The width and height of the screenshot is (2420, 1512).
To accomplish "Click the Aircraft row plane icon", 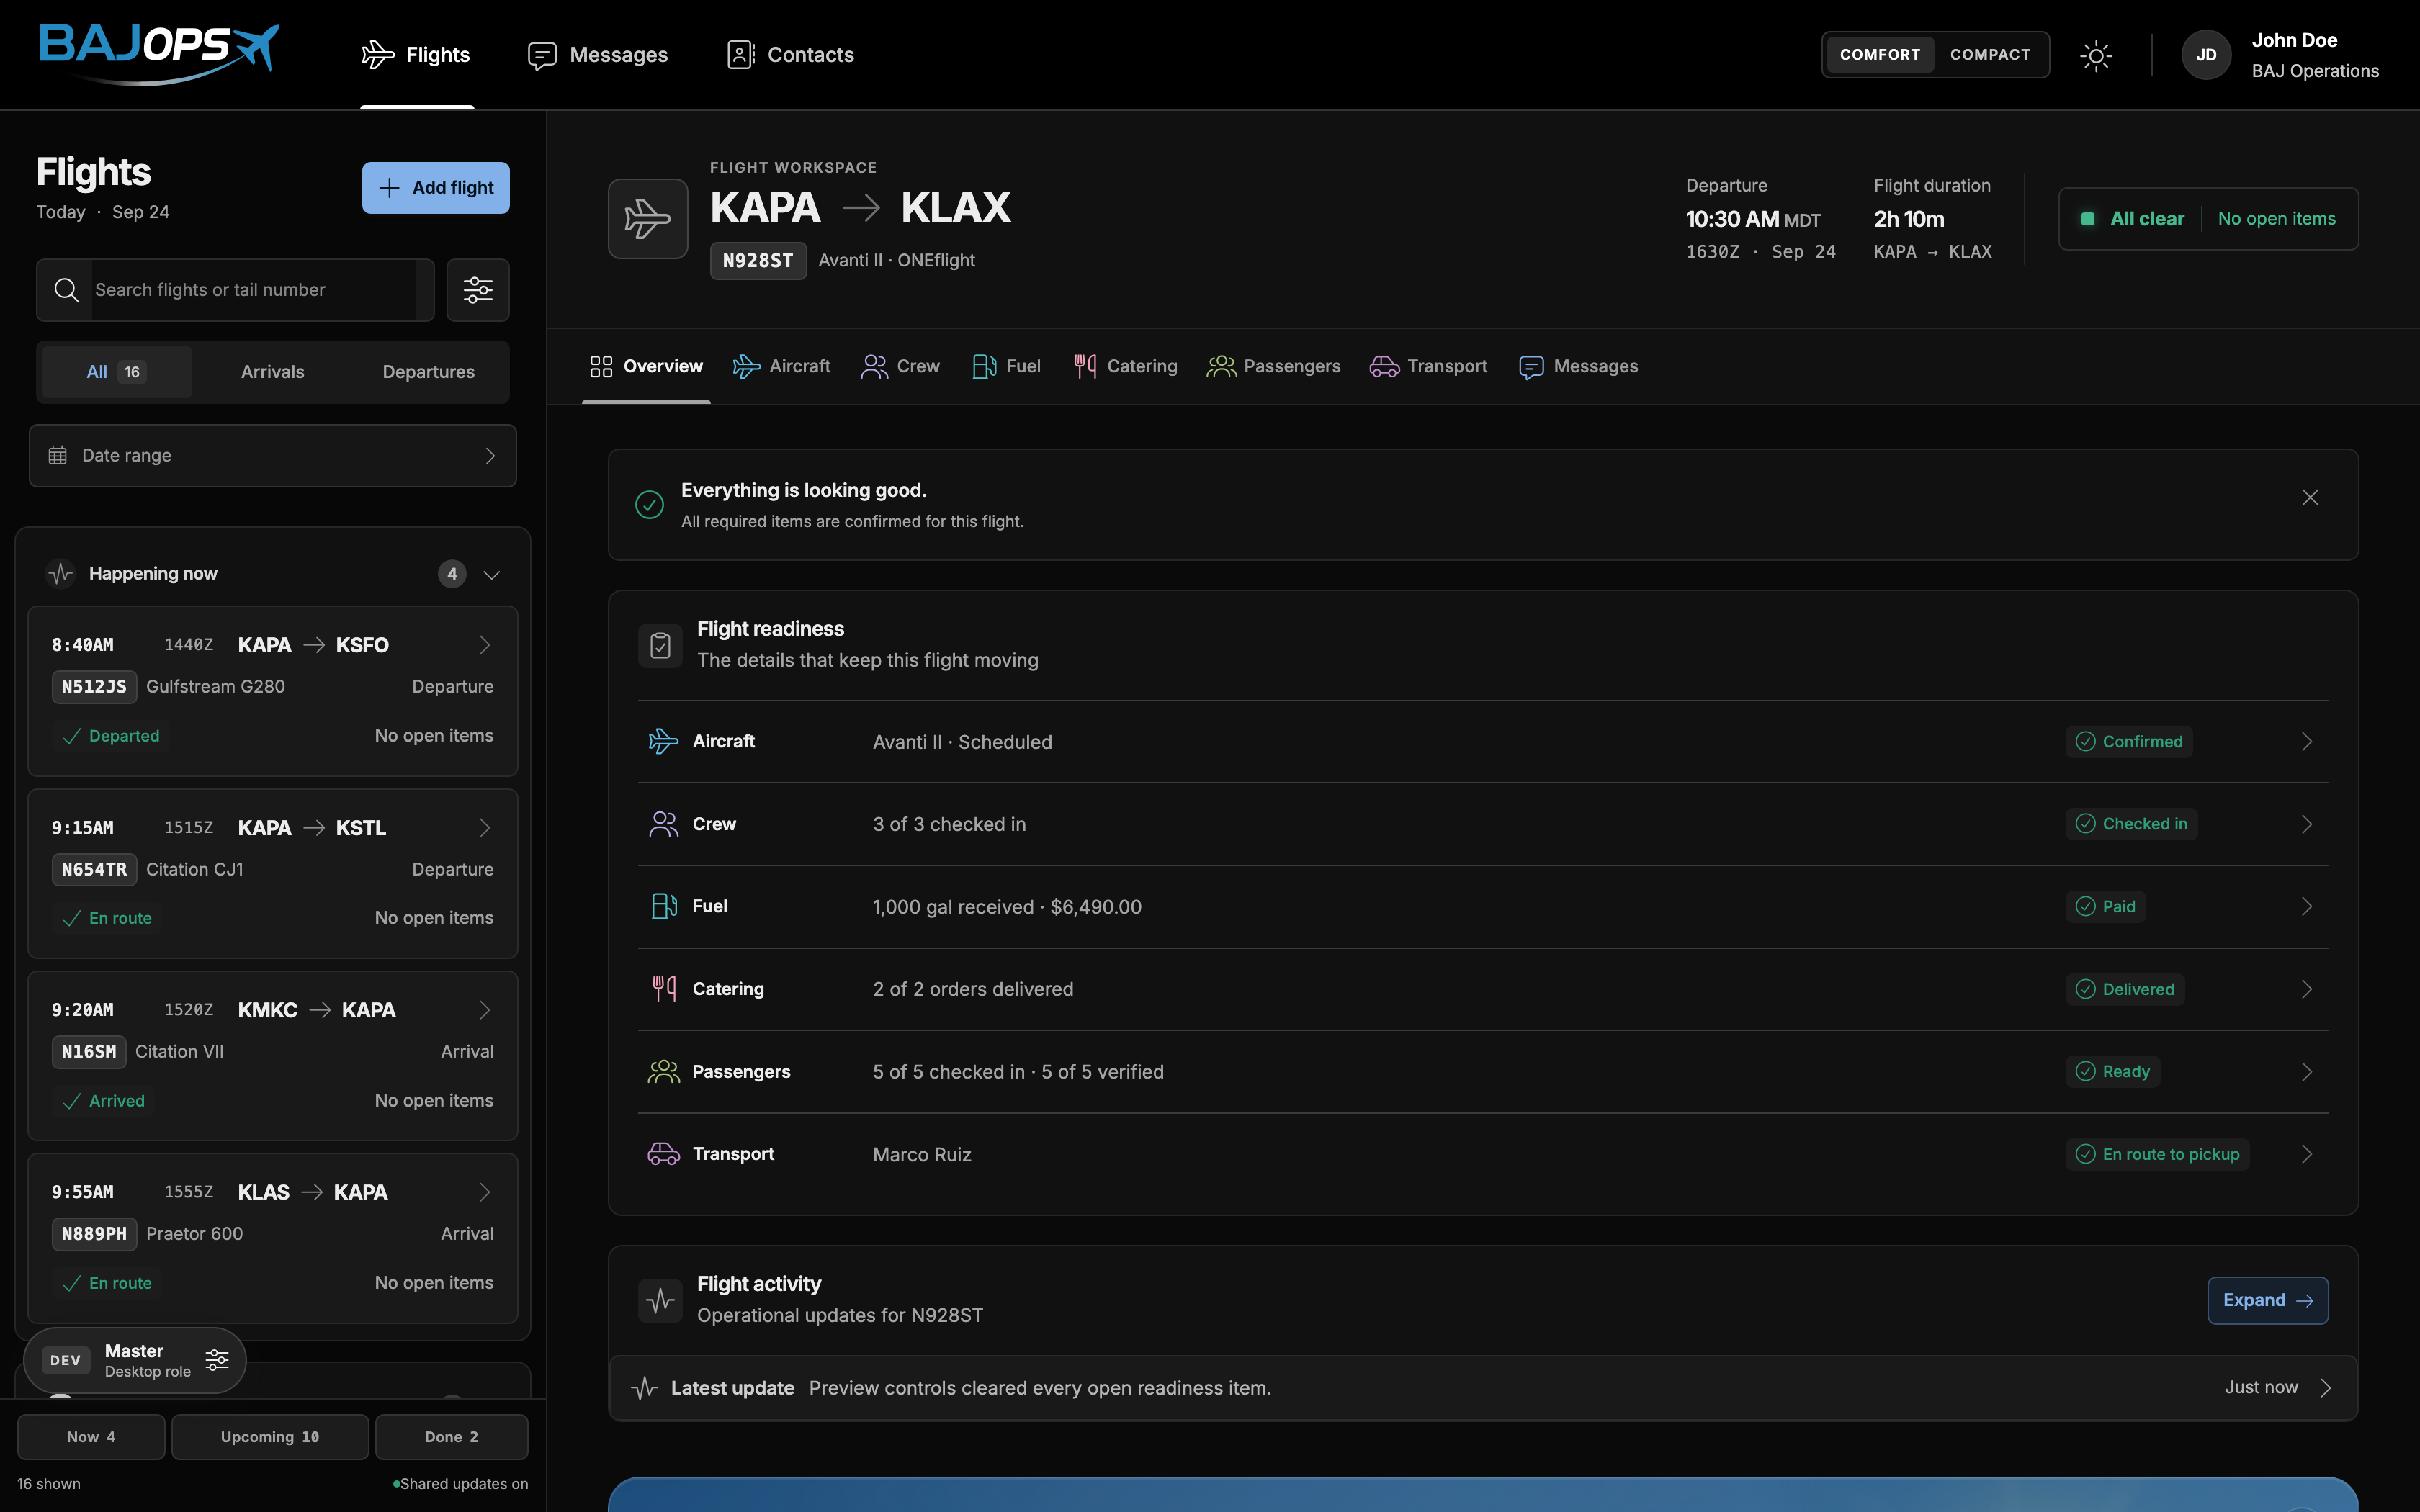I will (663, 741).
